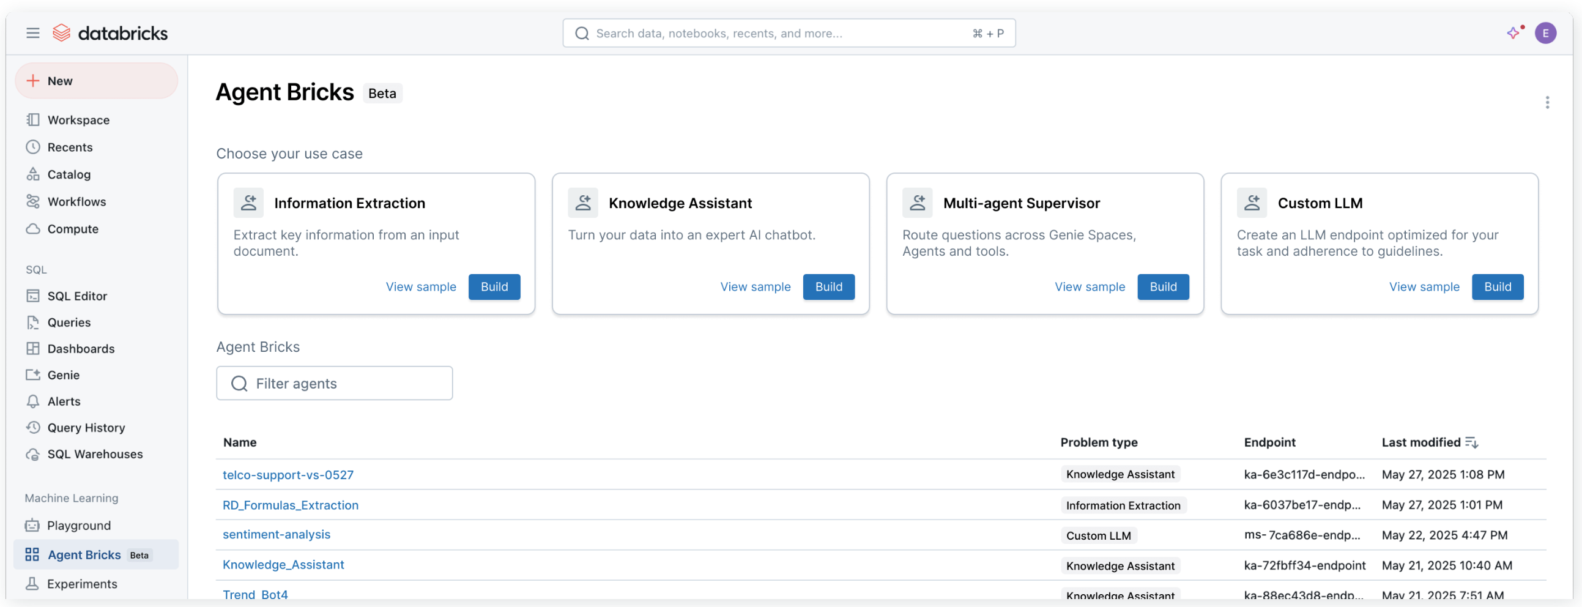
Task: Click the Problem type column header
Action: (1099, 442)
